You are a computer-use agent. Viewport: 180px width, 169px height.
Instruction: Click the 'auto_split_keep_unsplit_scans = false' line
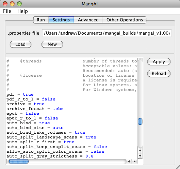[57, 147]
